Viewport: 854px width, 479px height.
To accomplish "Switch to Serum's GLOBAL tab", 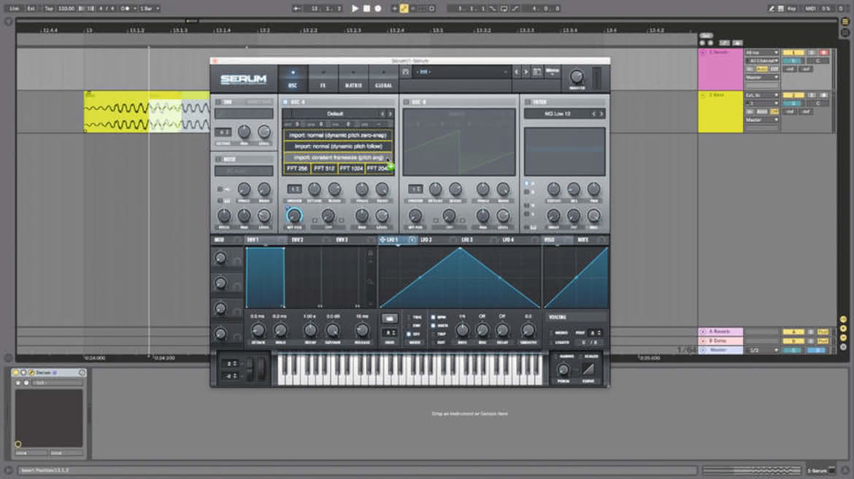I will pyautogui.click(x=383, y=79).
